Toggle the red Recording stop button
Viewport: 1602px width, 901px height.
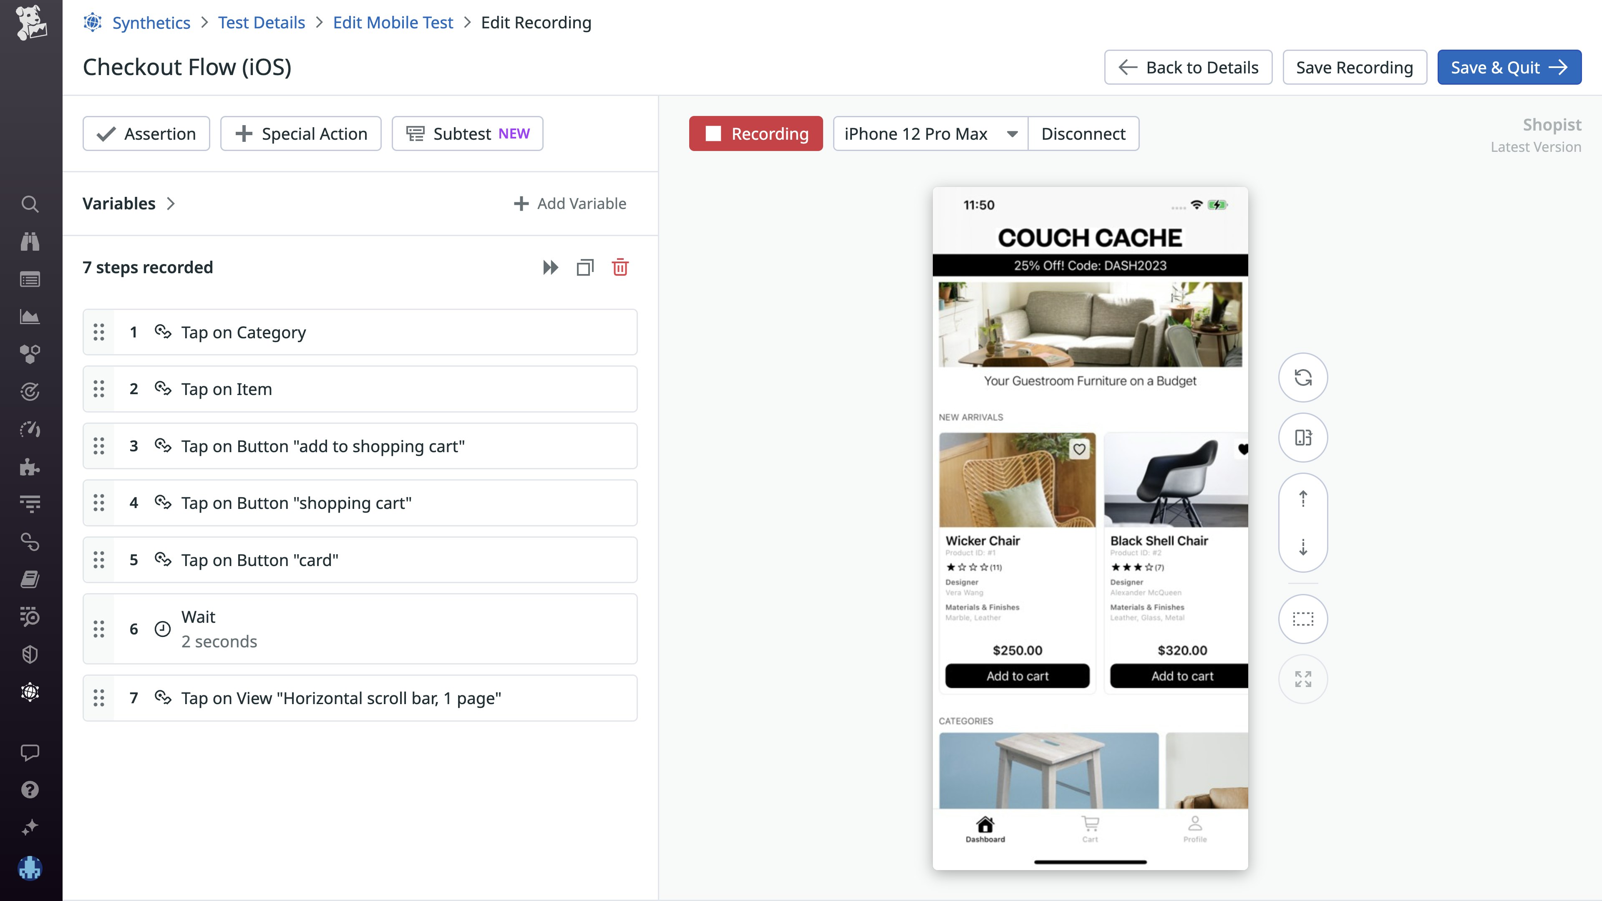756,133
